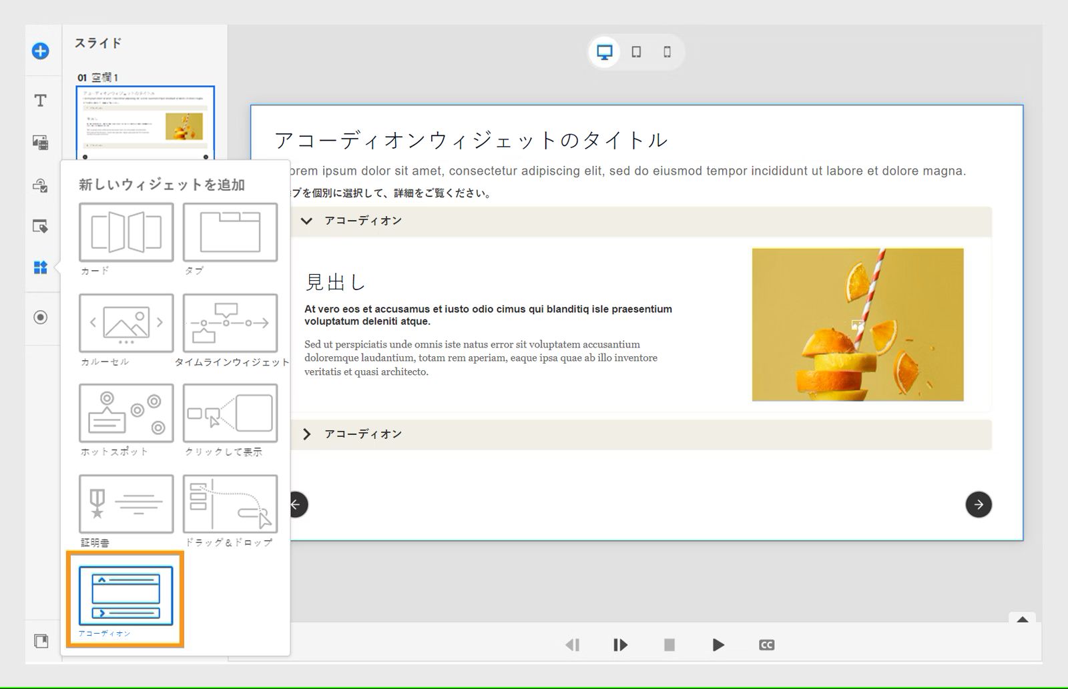Viewport: 1068px width, 689px height.
Task: Add the アコーディオン widget
Action: point(126,596)
